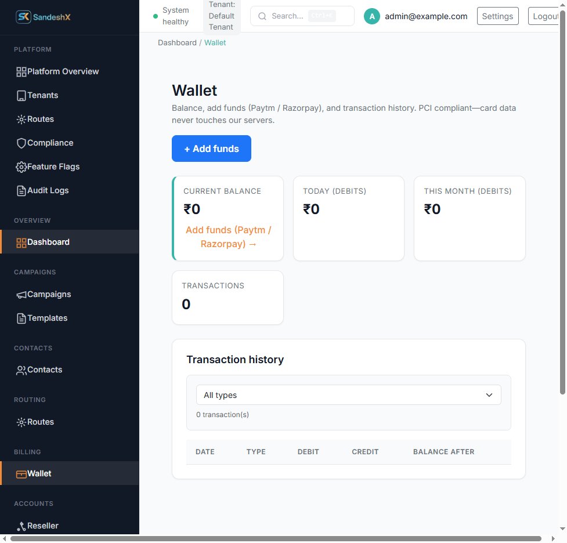
Task: Click the search magnifier icon
Action: [x=262, y=16]
